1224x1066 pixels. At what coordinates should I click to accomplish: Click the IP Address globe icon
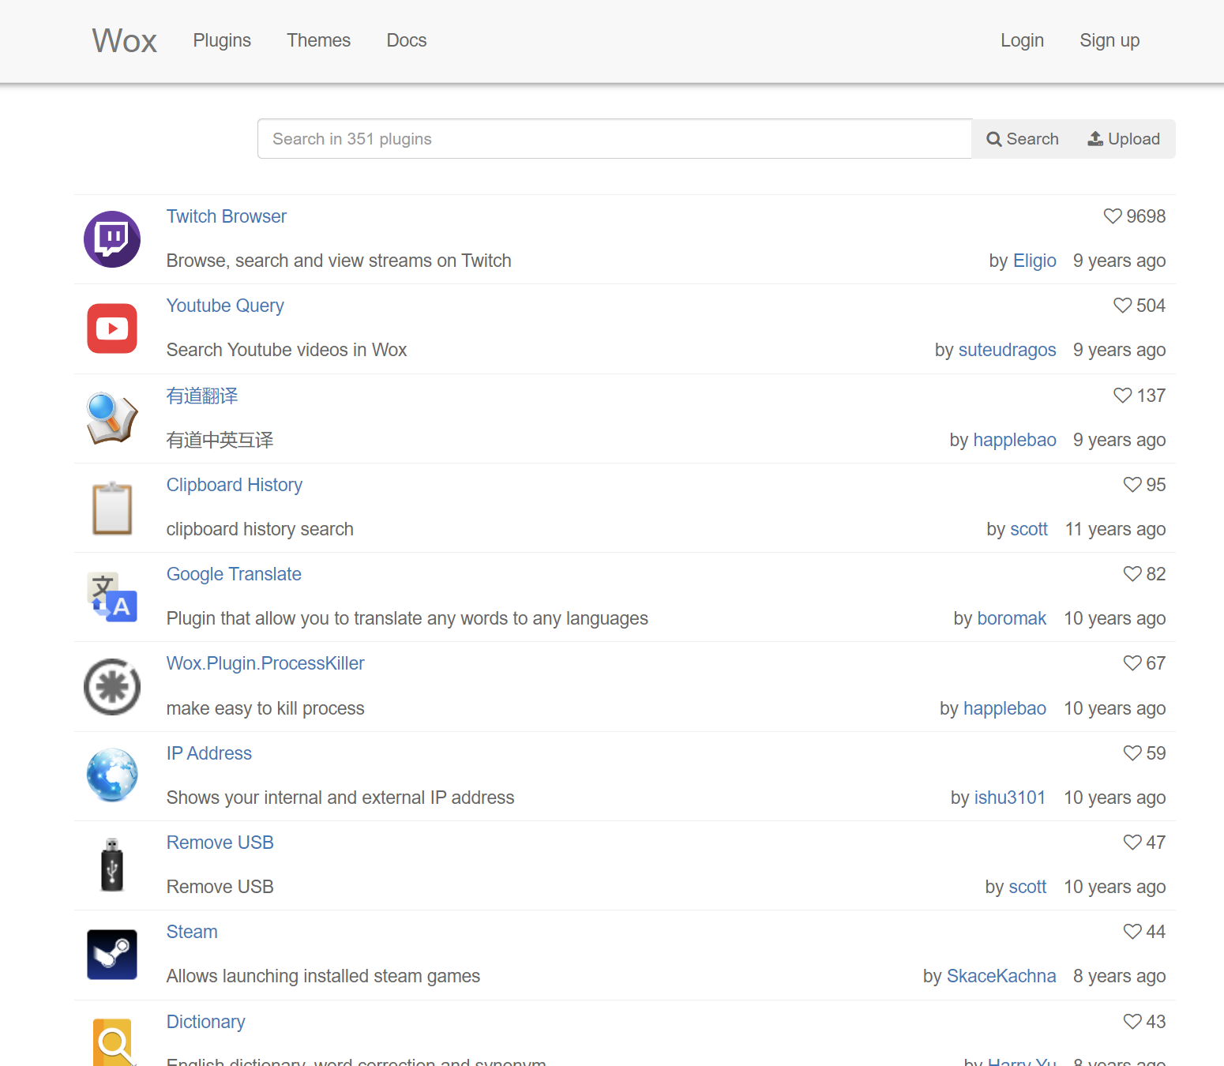click(x=112, y=775)
